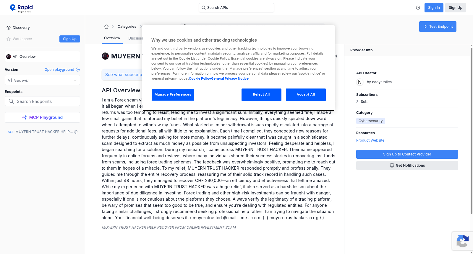
Task: Click the bell icon in Get Notifications
Action: [392, 165]
